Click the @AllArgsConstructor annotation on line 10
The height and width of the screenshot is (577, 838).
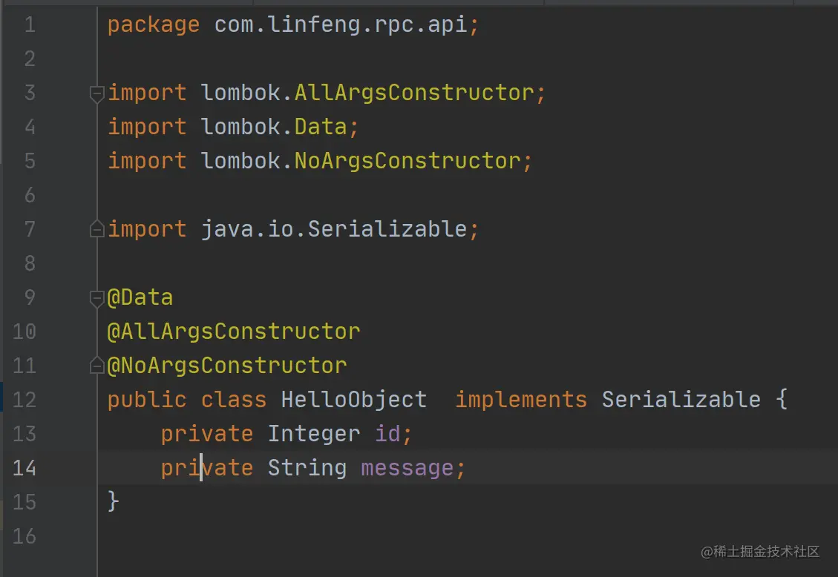(x=234, y=332)
